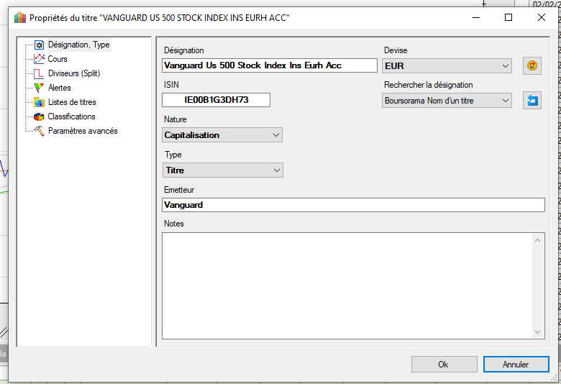Viewport: 561px width, 384px height.
Task: Click the Désignation, Type tree icon
Action: (x=40, y=45)
